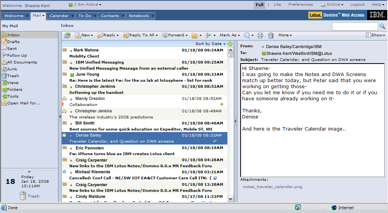The height and width of the screenshot is (213, 388).
Task: Open Mandy Dresdon's Collaboration message
Action: point(144,101)
